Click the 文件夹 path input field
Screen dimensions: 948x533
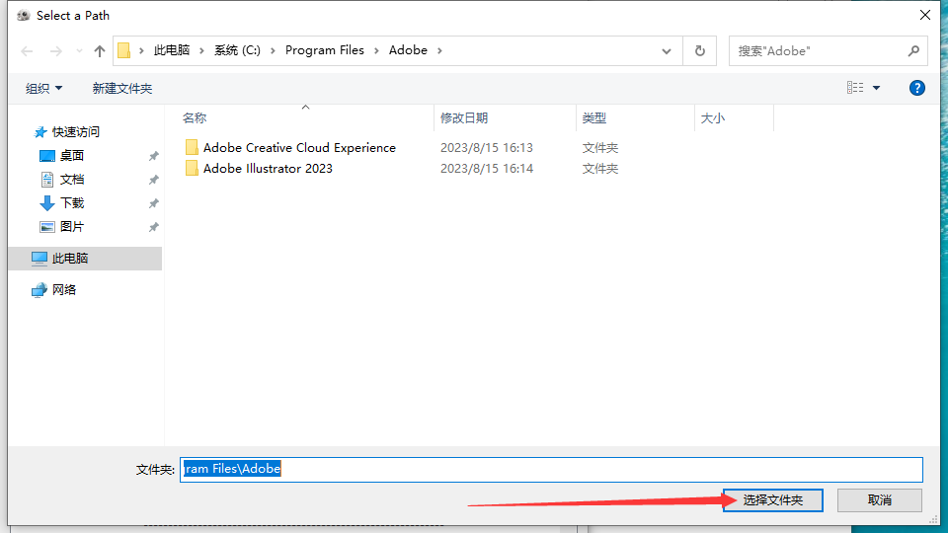[551, 470]
